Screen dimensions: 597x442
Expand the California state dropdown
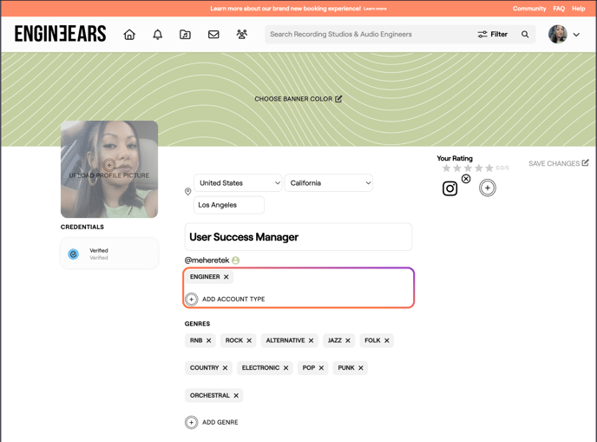(x=329, y=183)
